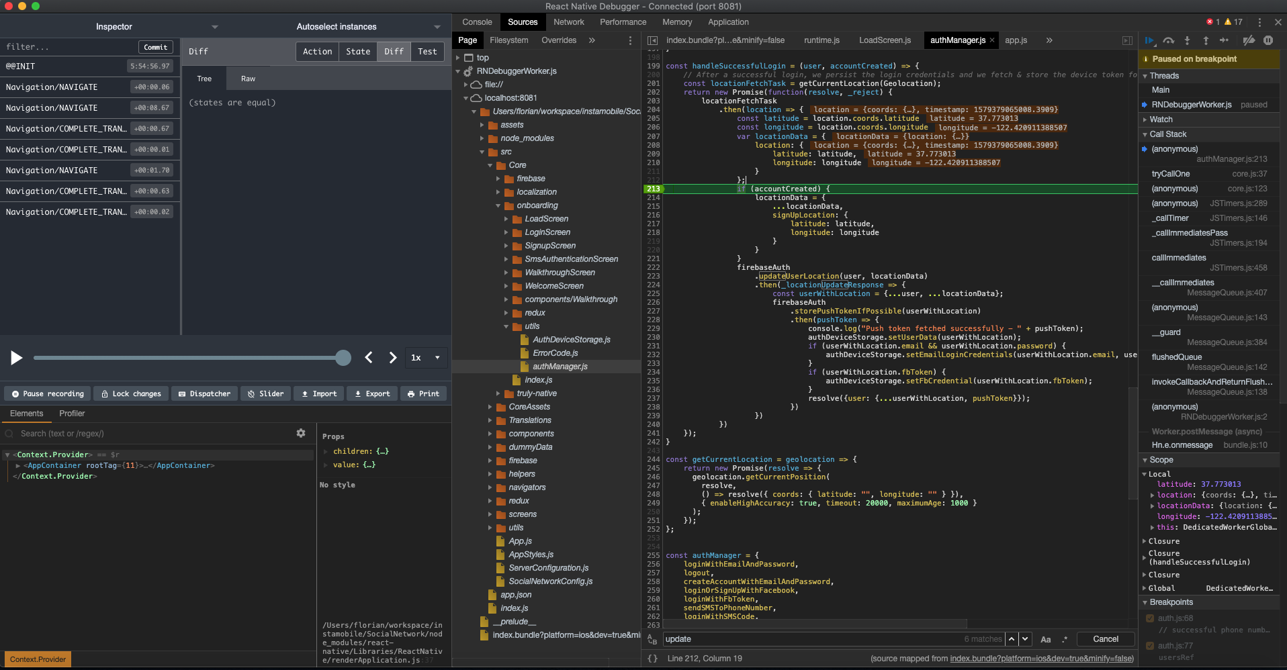Enable regex search with the .* toggle
Image resolution: width=1287 pixels, height=670 pixels.
1064,639
